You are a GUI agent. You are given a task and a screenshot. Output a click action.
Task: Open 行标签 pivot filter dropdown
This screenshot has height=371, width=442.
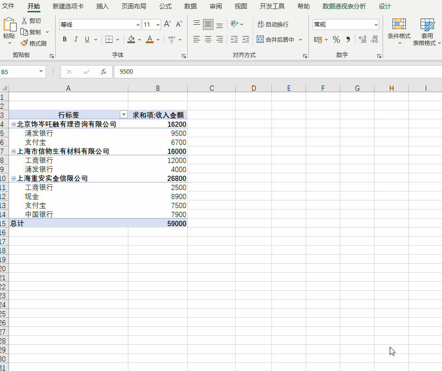(124, 114)
